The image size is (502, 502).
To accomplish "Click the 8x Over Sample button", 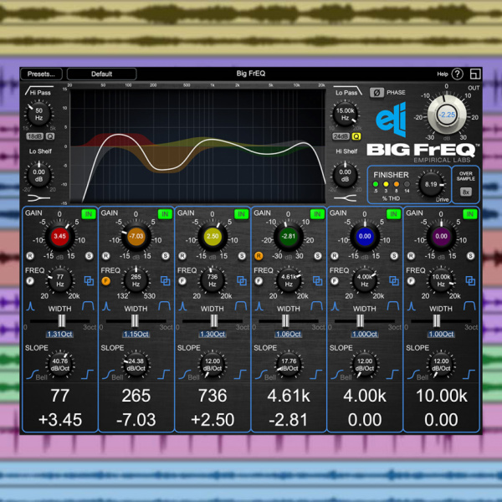I will click(x=466, y=192).
